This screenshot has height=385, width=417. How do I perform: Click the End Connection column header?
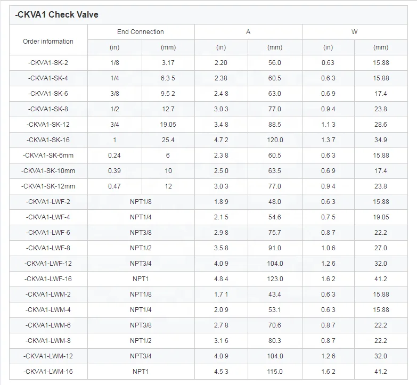tap(141, 32)
